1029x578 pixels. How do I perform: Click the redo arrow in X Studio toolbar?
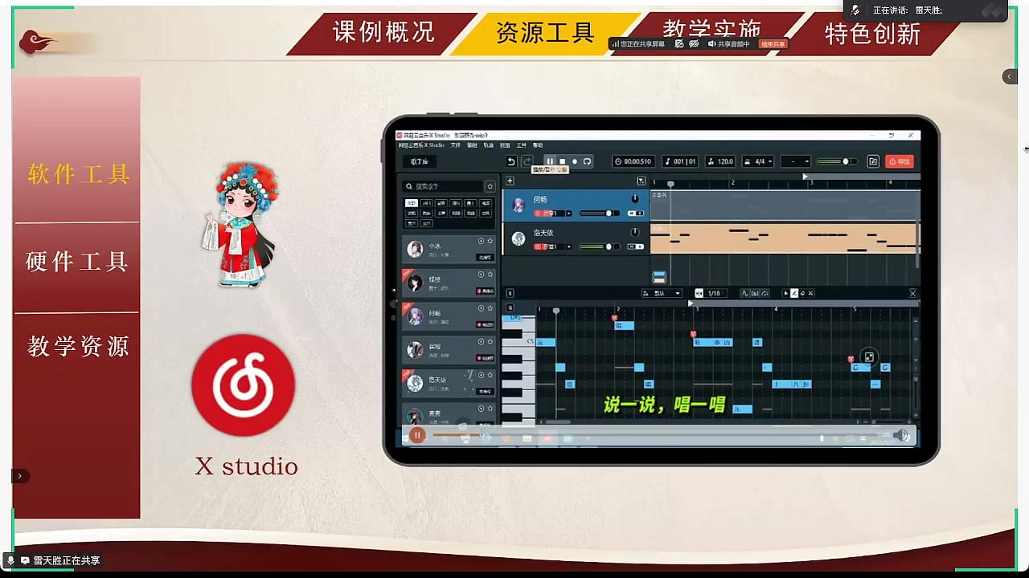point(527,161)
